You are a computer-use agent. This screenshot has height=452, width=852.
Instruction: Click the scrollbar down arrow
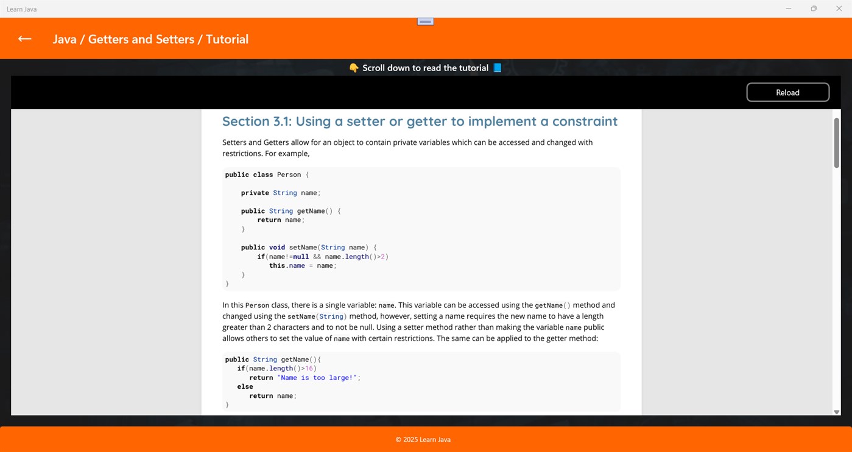pos(836,412)
